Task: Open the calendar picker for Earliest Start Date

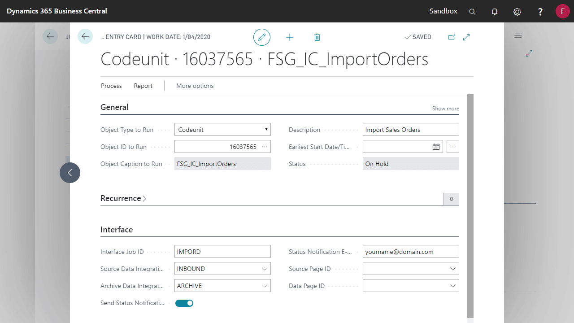Action: click(436, 147)
